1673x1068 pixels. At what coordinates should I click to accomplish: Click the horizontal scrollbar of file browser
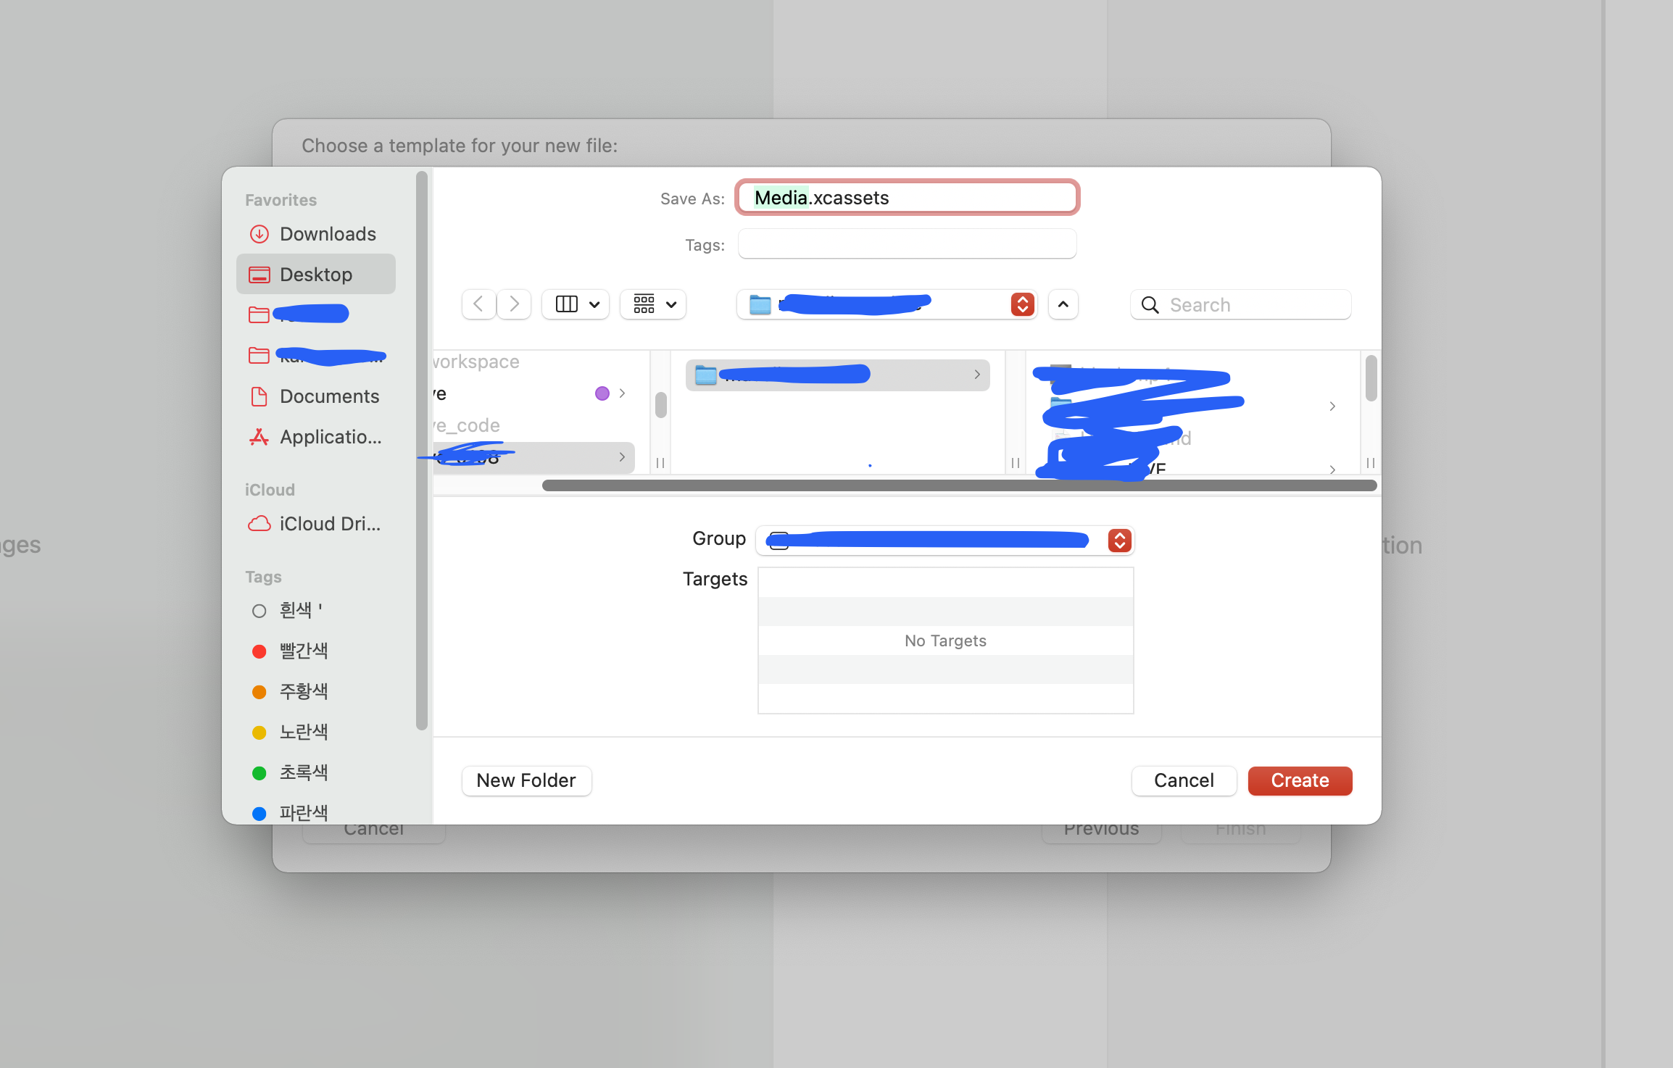[958, 485]
